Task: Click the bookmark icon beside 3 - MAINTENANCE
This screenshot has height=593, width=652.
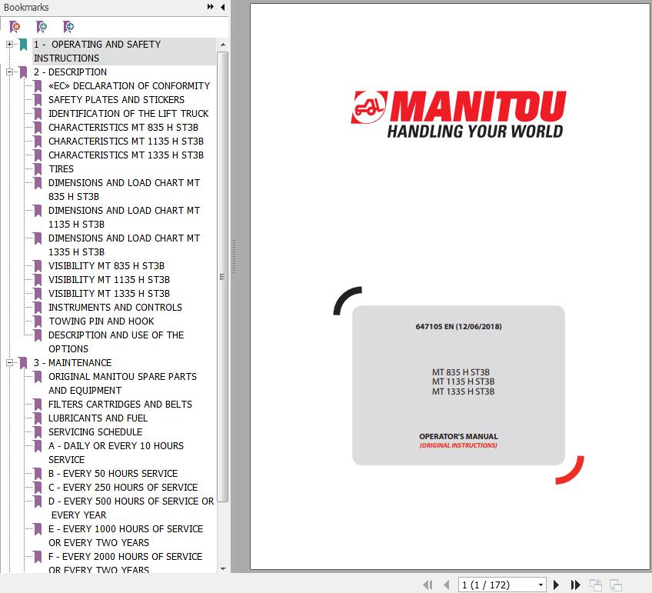Action: click(x=23, y=362)
